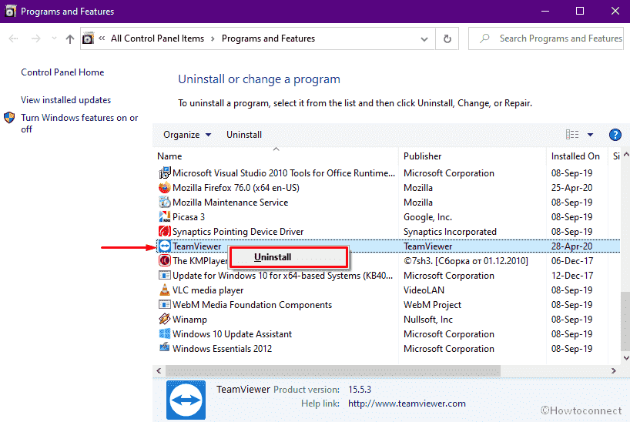Screen dimensions: 630x422
Task: Navigate to All Control Panel Items breadcrumb
Action: [157, 39]
